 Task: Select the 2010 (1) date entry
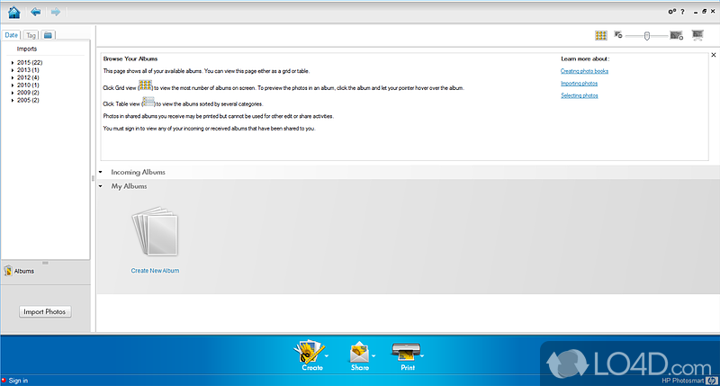(x=28, y=85)
